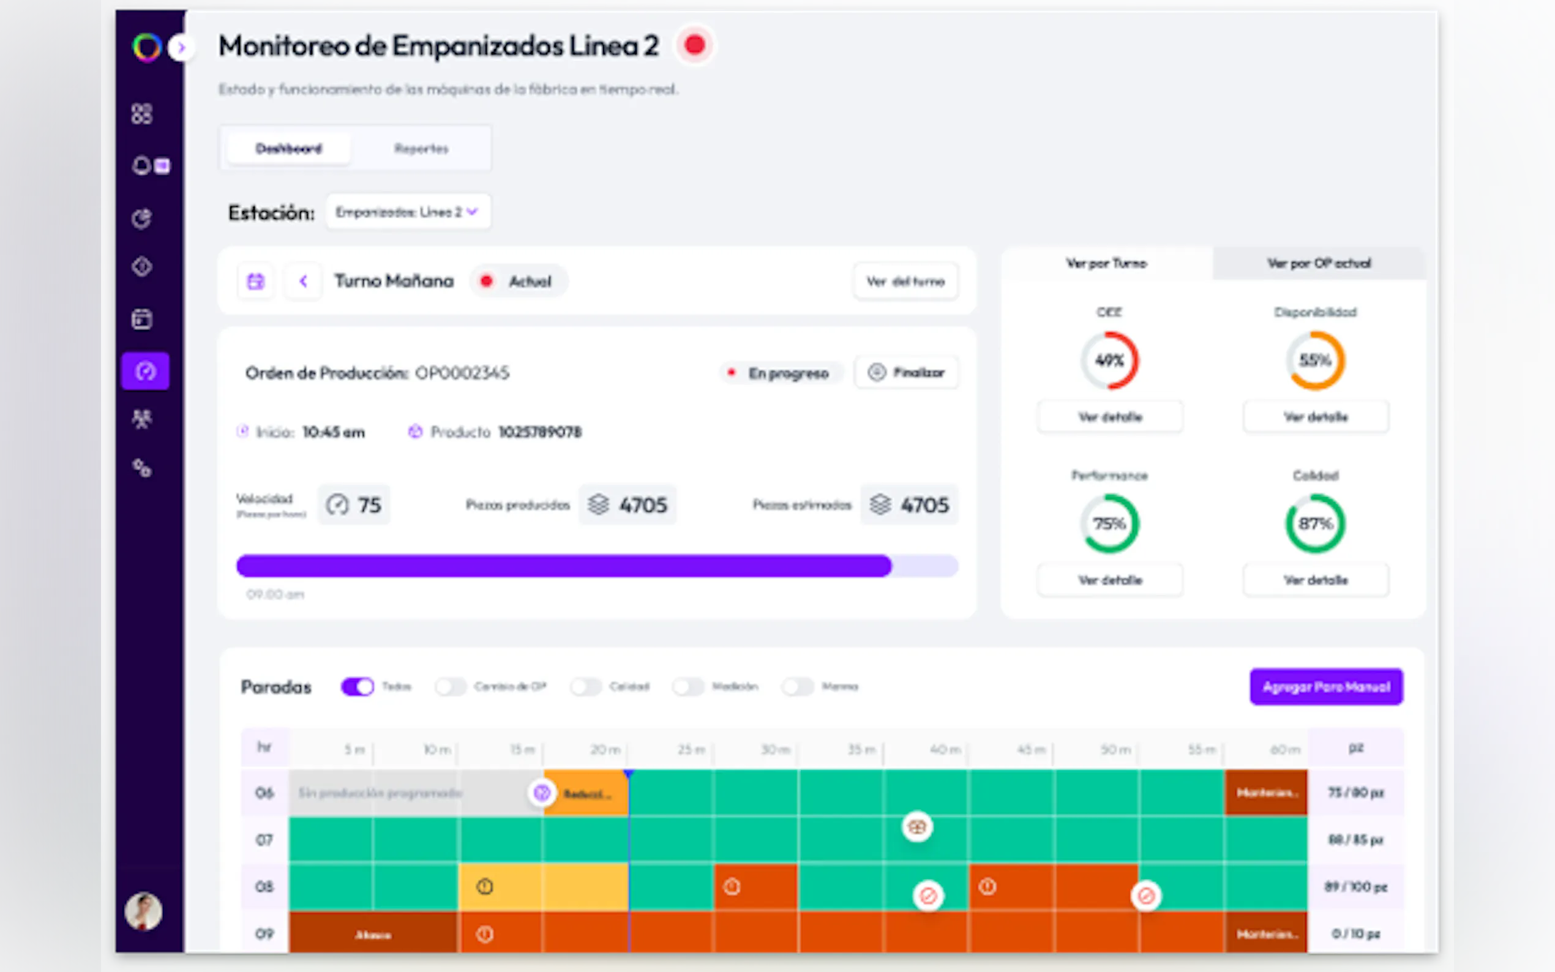Open the team people icon in sidebar
Screen dimensions: 1555x972
click(x=141, y=419)
